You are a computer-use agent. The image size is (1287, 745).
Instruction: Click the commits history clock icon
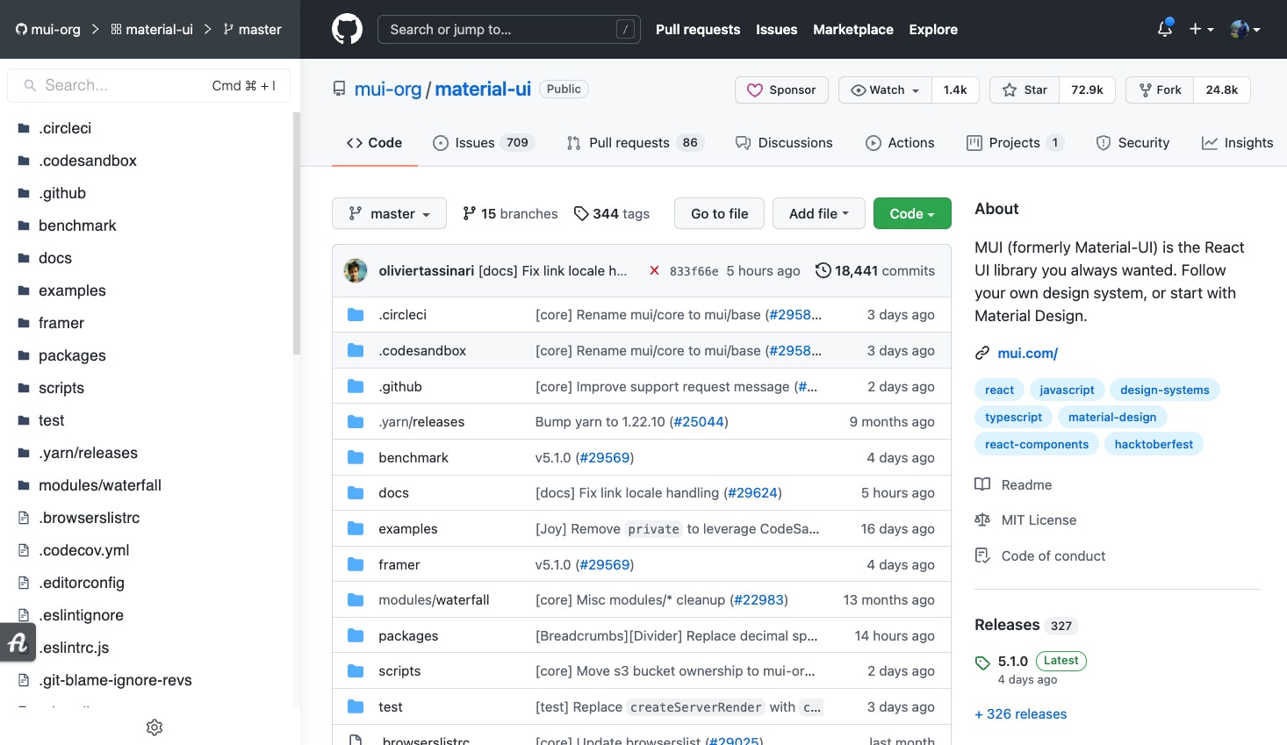point(823,270)
